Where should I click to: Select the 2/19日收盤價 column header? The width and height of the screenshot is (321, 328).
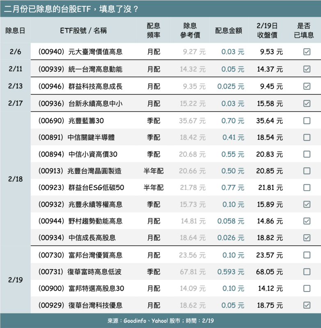(x=267, y=30)
